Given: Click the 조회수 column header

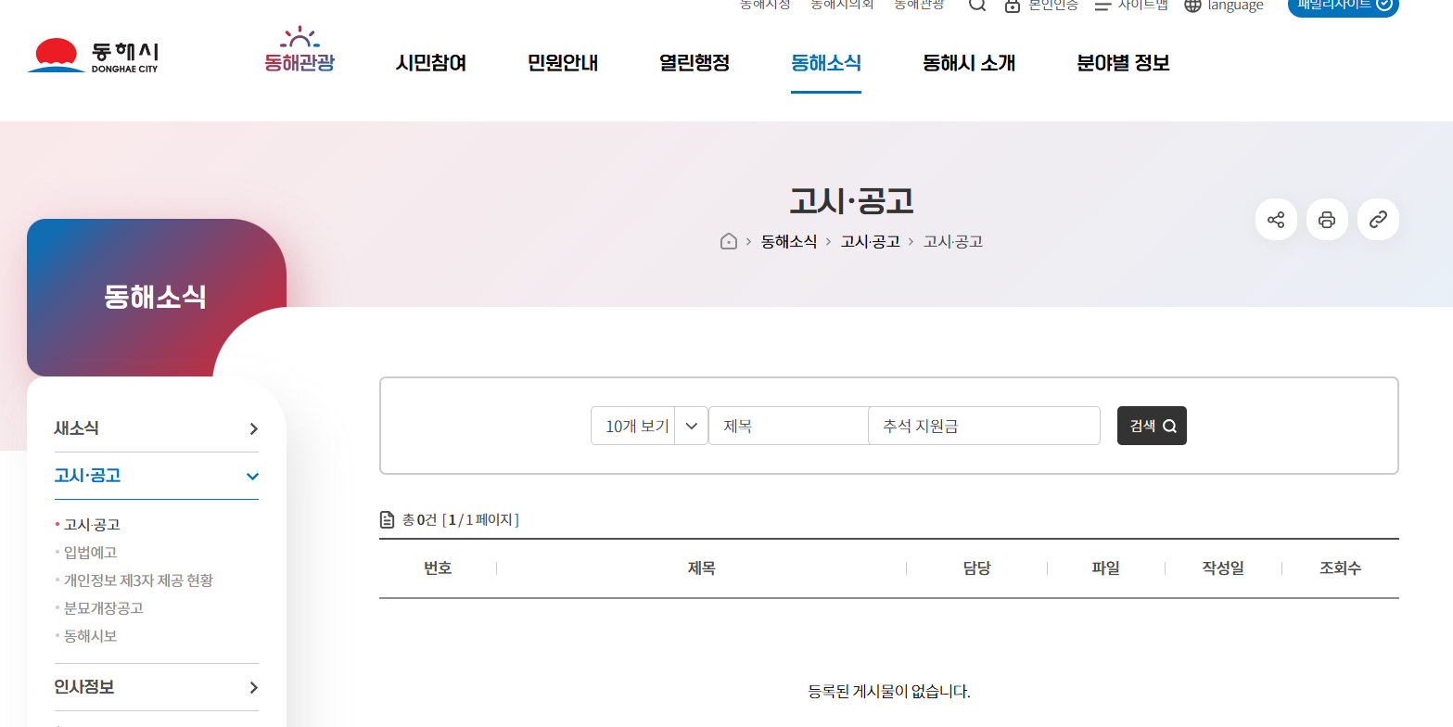Looking at the screenshot, I should pos(1340,568).
